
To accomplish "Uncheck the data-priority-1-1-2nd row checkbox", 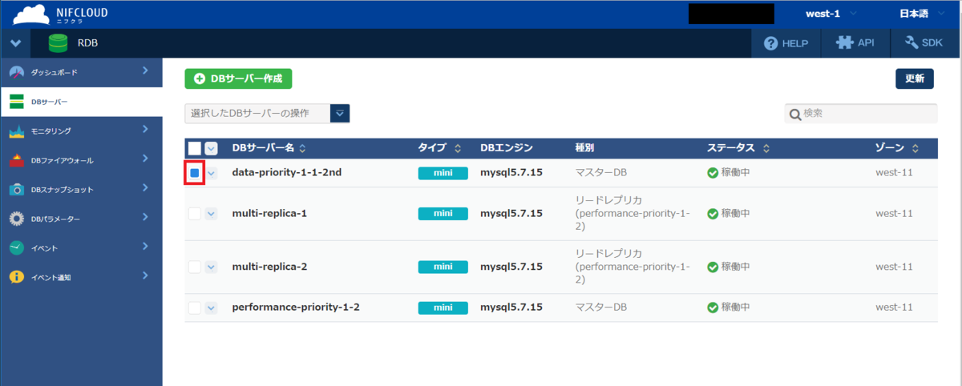I will pos(195,172).
